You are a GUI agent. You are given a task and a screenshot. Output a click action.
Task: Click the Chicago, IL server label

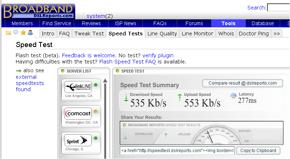point(75,149)
